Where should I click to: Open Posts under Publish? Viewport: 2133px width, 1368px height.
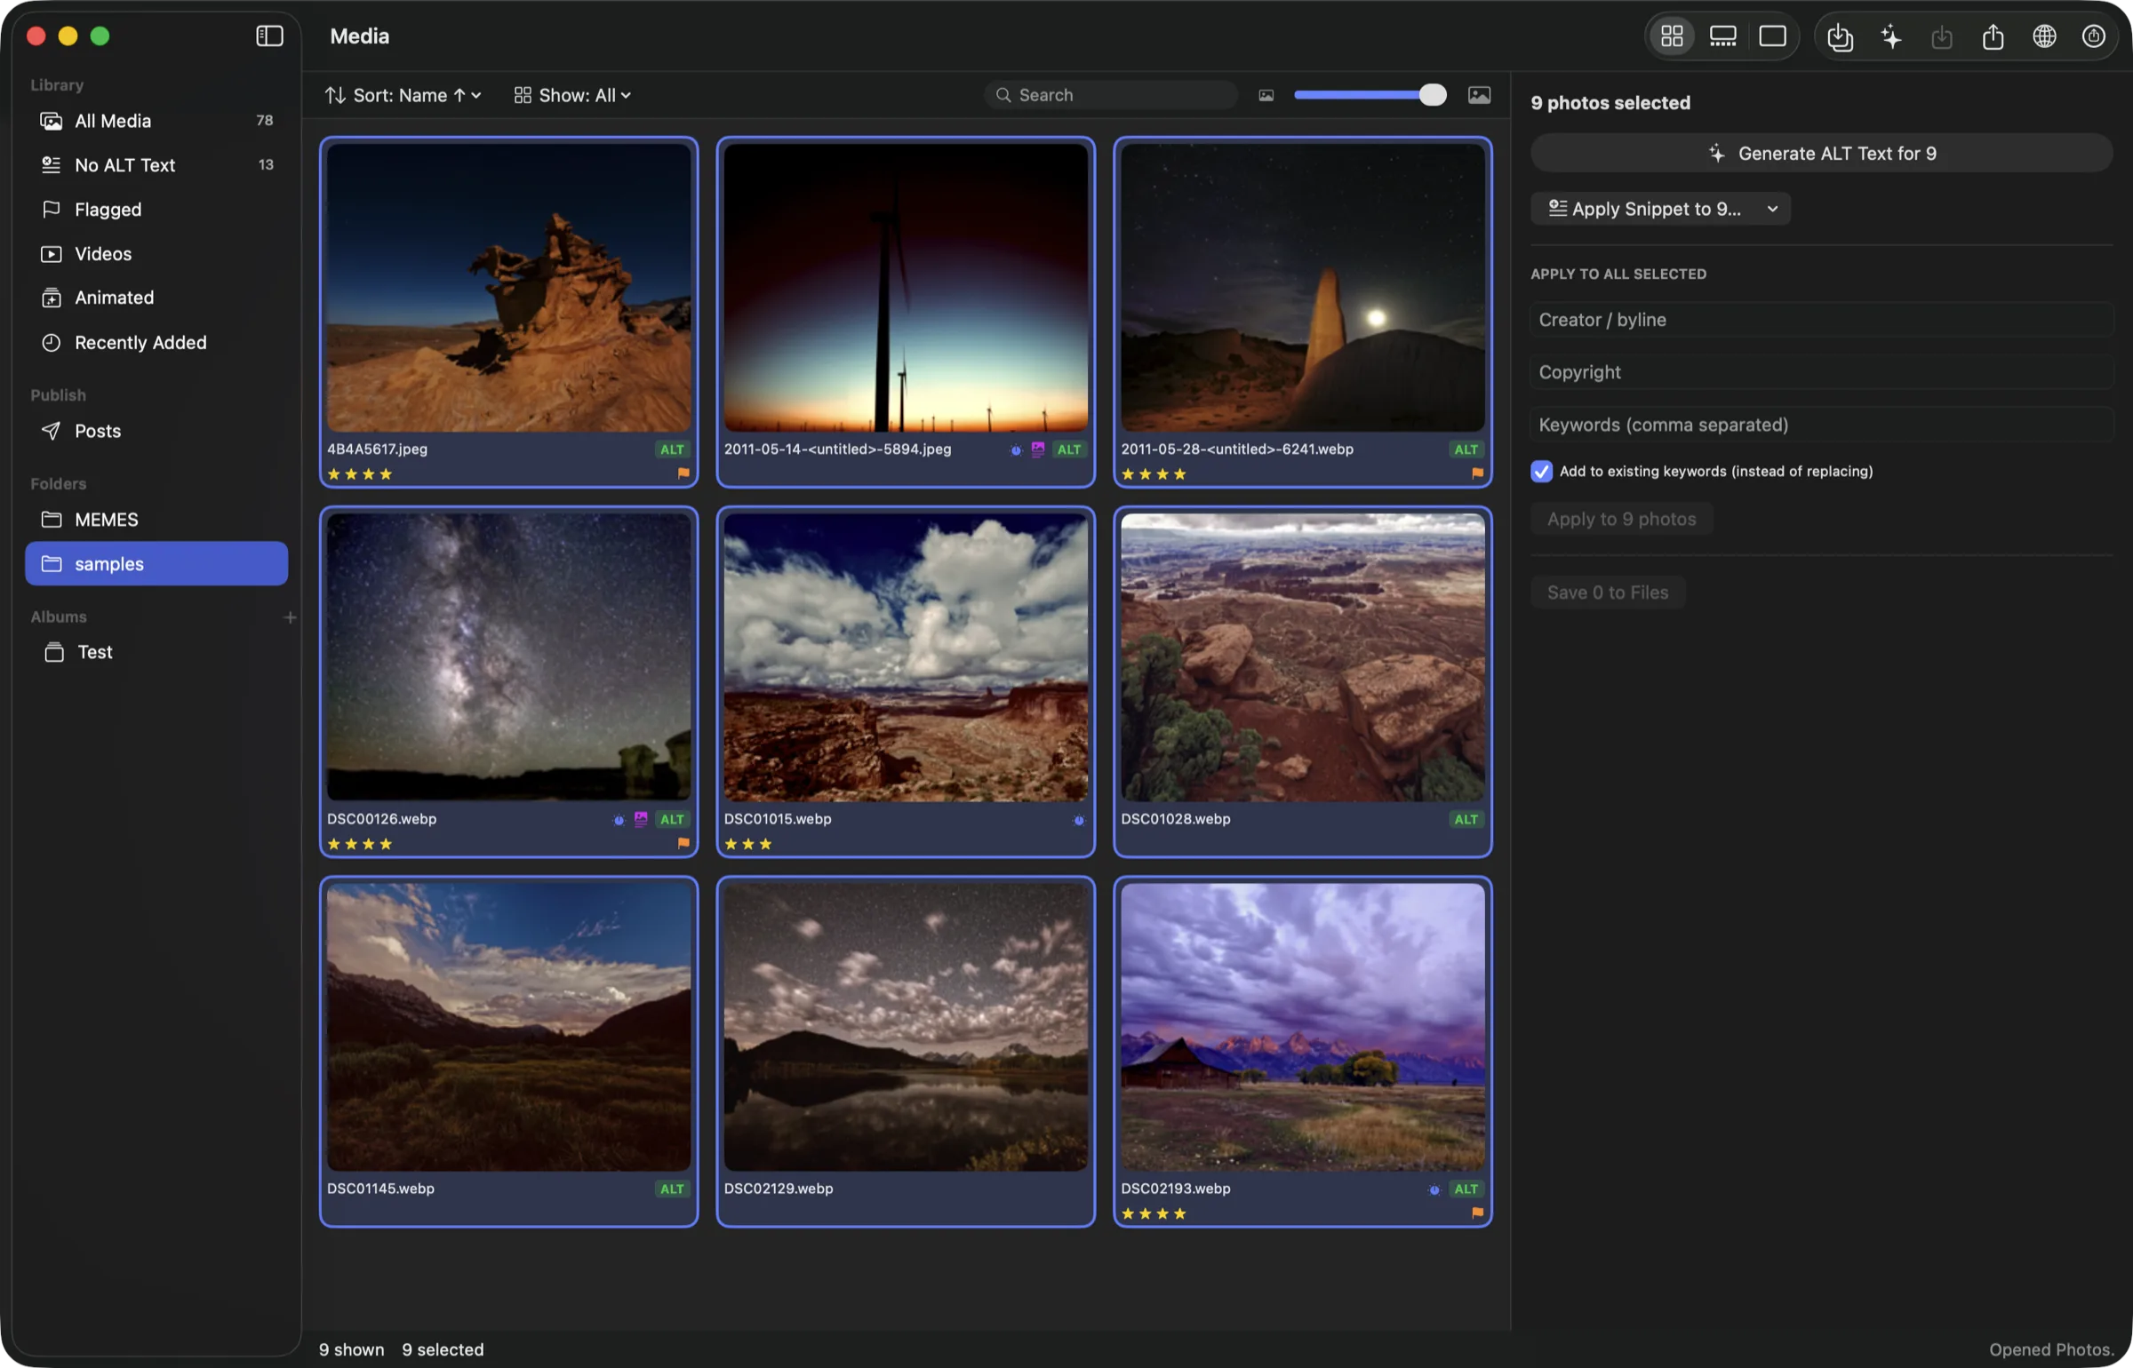tap(156, 431)
